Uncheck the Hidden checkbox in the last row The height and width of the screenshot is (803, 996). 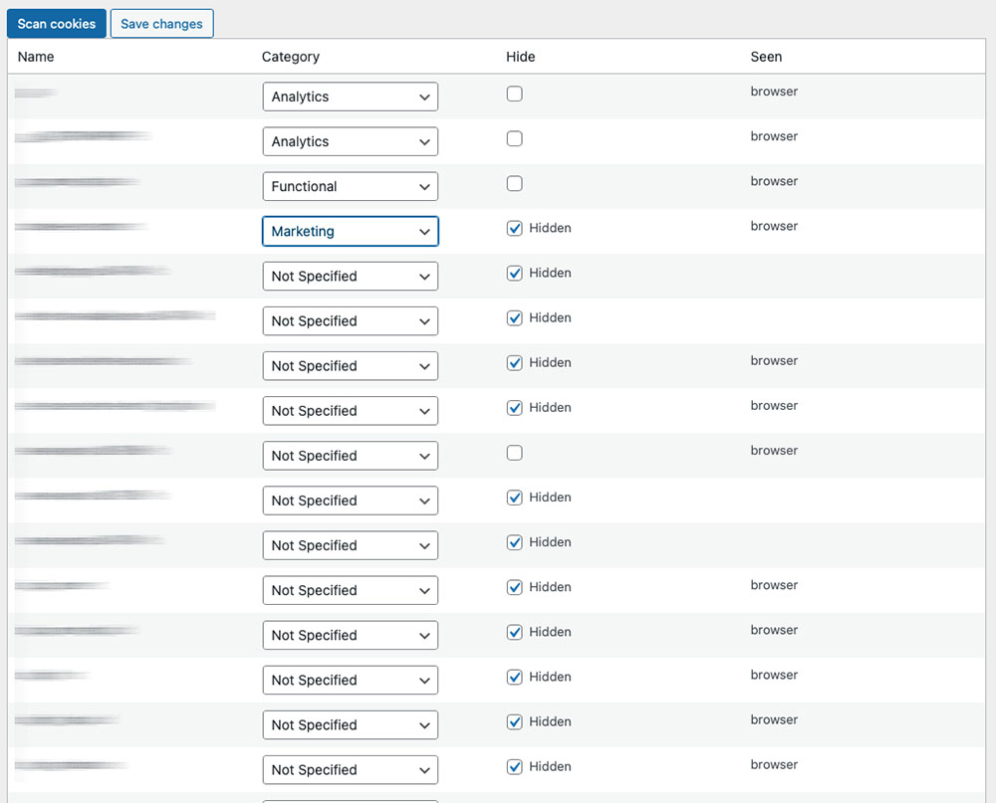514,766
